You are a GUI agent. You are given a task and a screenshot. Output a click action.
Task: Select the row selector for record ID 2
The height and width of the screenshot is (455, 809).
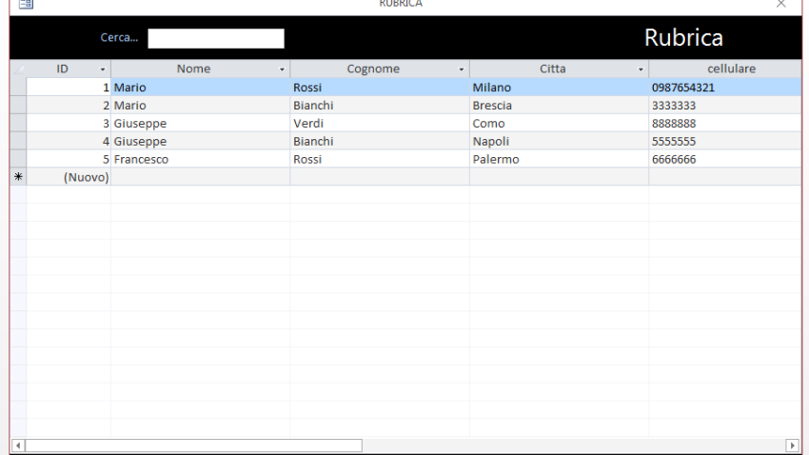click(18, 105)
